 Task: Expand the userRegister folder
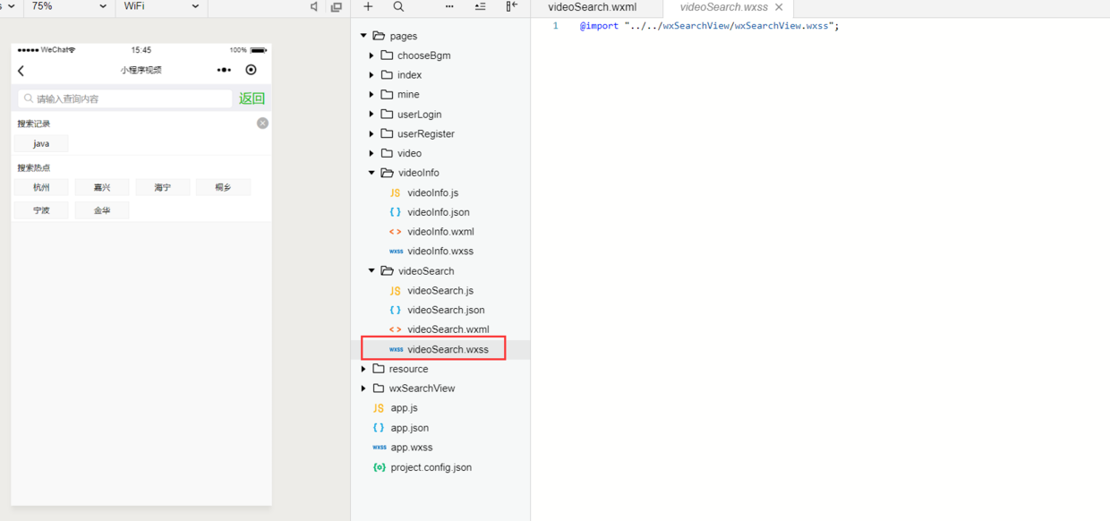[371, 133]
